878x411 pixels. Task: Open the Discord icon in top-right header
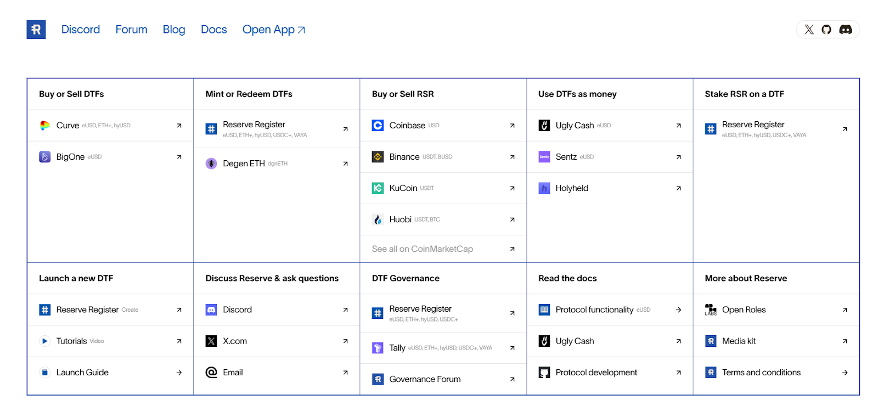846,30
